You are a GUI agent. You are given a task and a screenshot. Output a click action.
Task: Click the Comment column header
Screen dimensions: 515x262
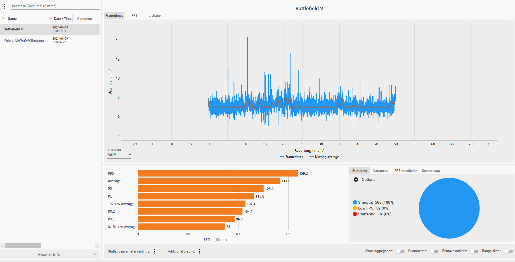click(84, 19)
